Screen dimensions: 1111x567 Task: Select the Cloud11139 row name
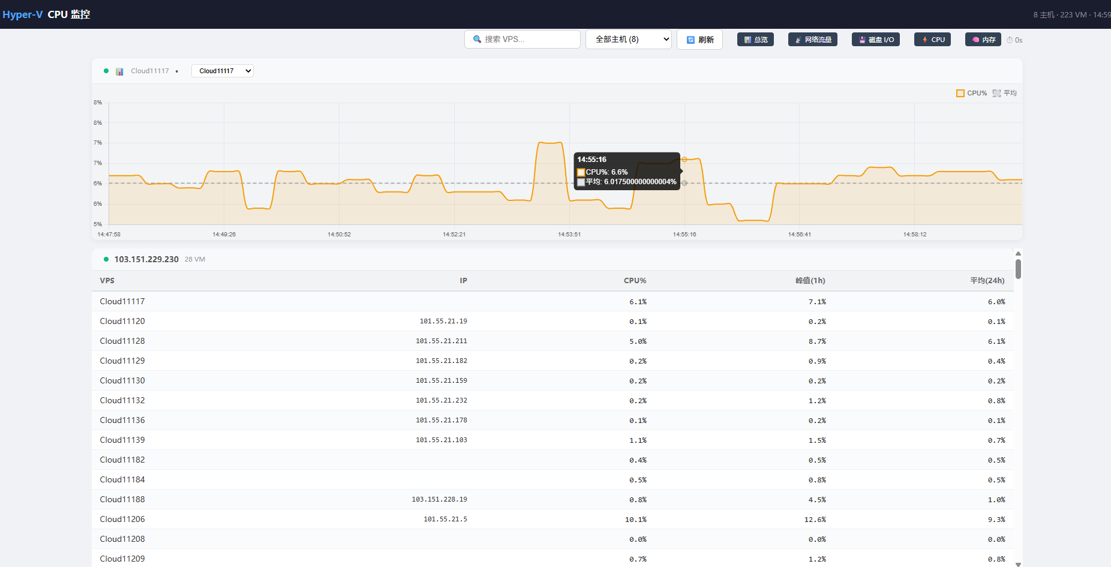(x=122, y=440)
